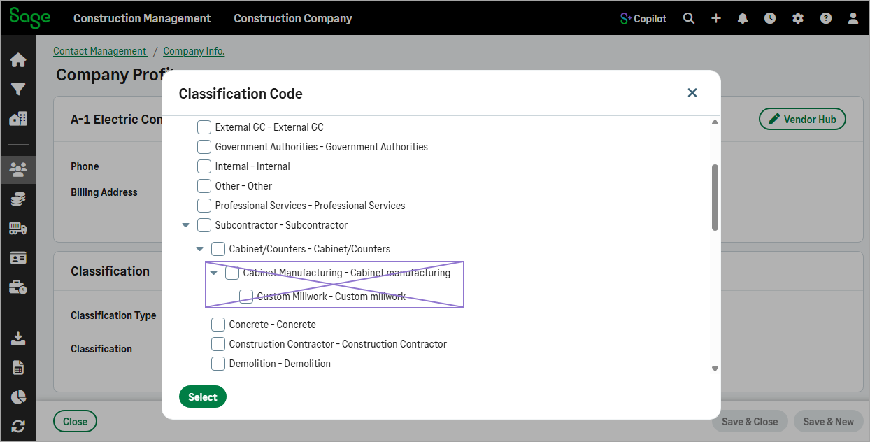The height and width of the screenshot is (442, 870).
Task: Click Save & Close button
Action: (x=750, y=422)
